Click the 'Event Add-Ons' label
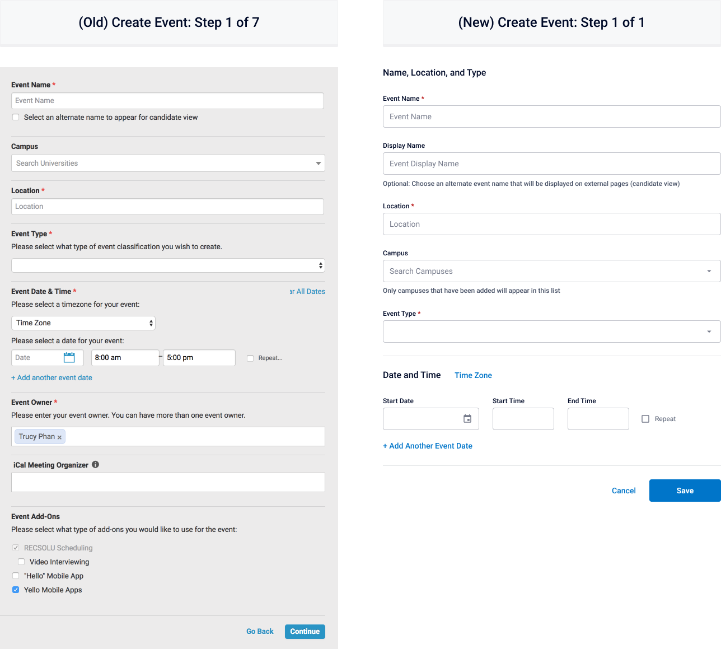Screen dimensions: 721x649 35,516
